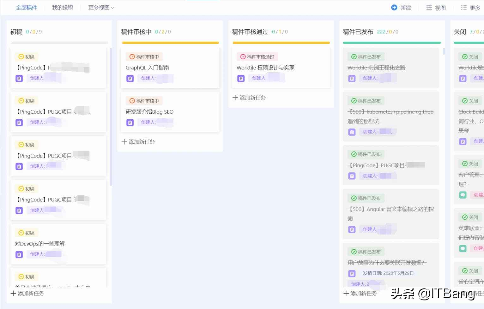Click clipboard icon on GraphQL 入门指南 card
484x309 pixels.
click(130, 79)
